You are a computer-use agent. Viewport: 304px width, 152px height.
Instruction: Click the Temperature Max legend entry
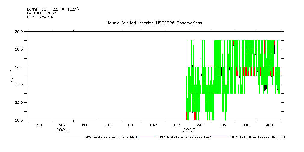tap(185, 137)
